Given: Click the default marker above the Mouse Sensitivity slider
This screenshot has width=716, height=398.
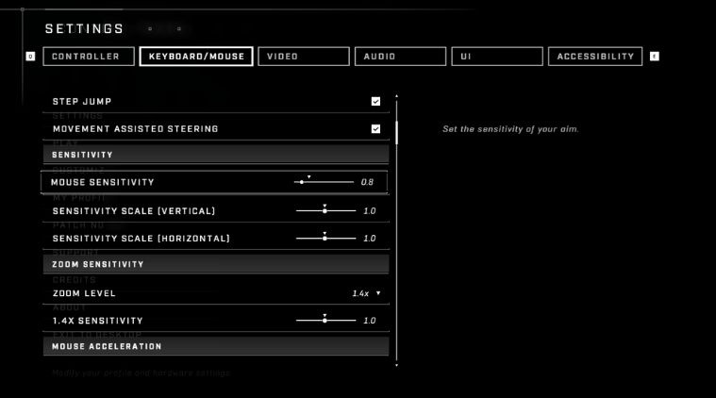Looking at the screenshot, I should point(308,175).
